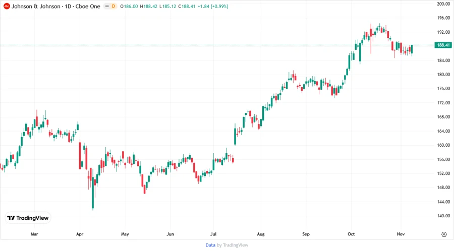Click the 180.00 price axis label
This screenshot has width=454, height=251.
(x=443, y=74)
